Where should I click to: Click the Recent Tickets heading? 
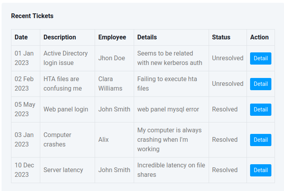[32, 16]
